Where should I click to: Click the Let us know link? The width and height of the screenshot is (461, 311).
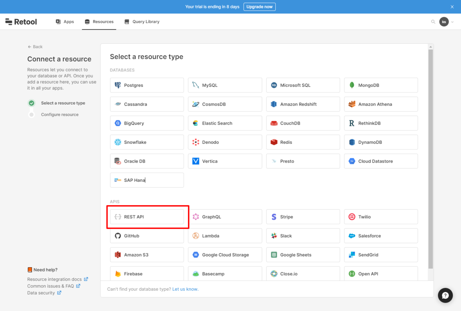click(x=186, y=289)
